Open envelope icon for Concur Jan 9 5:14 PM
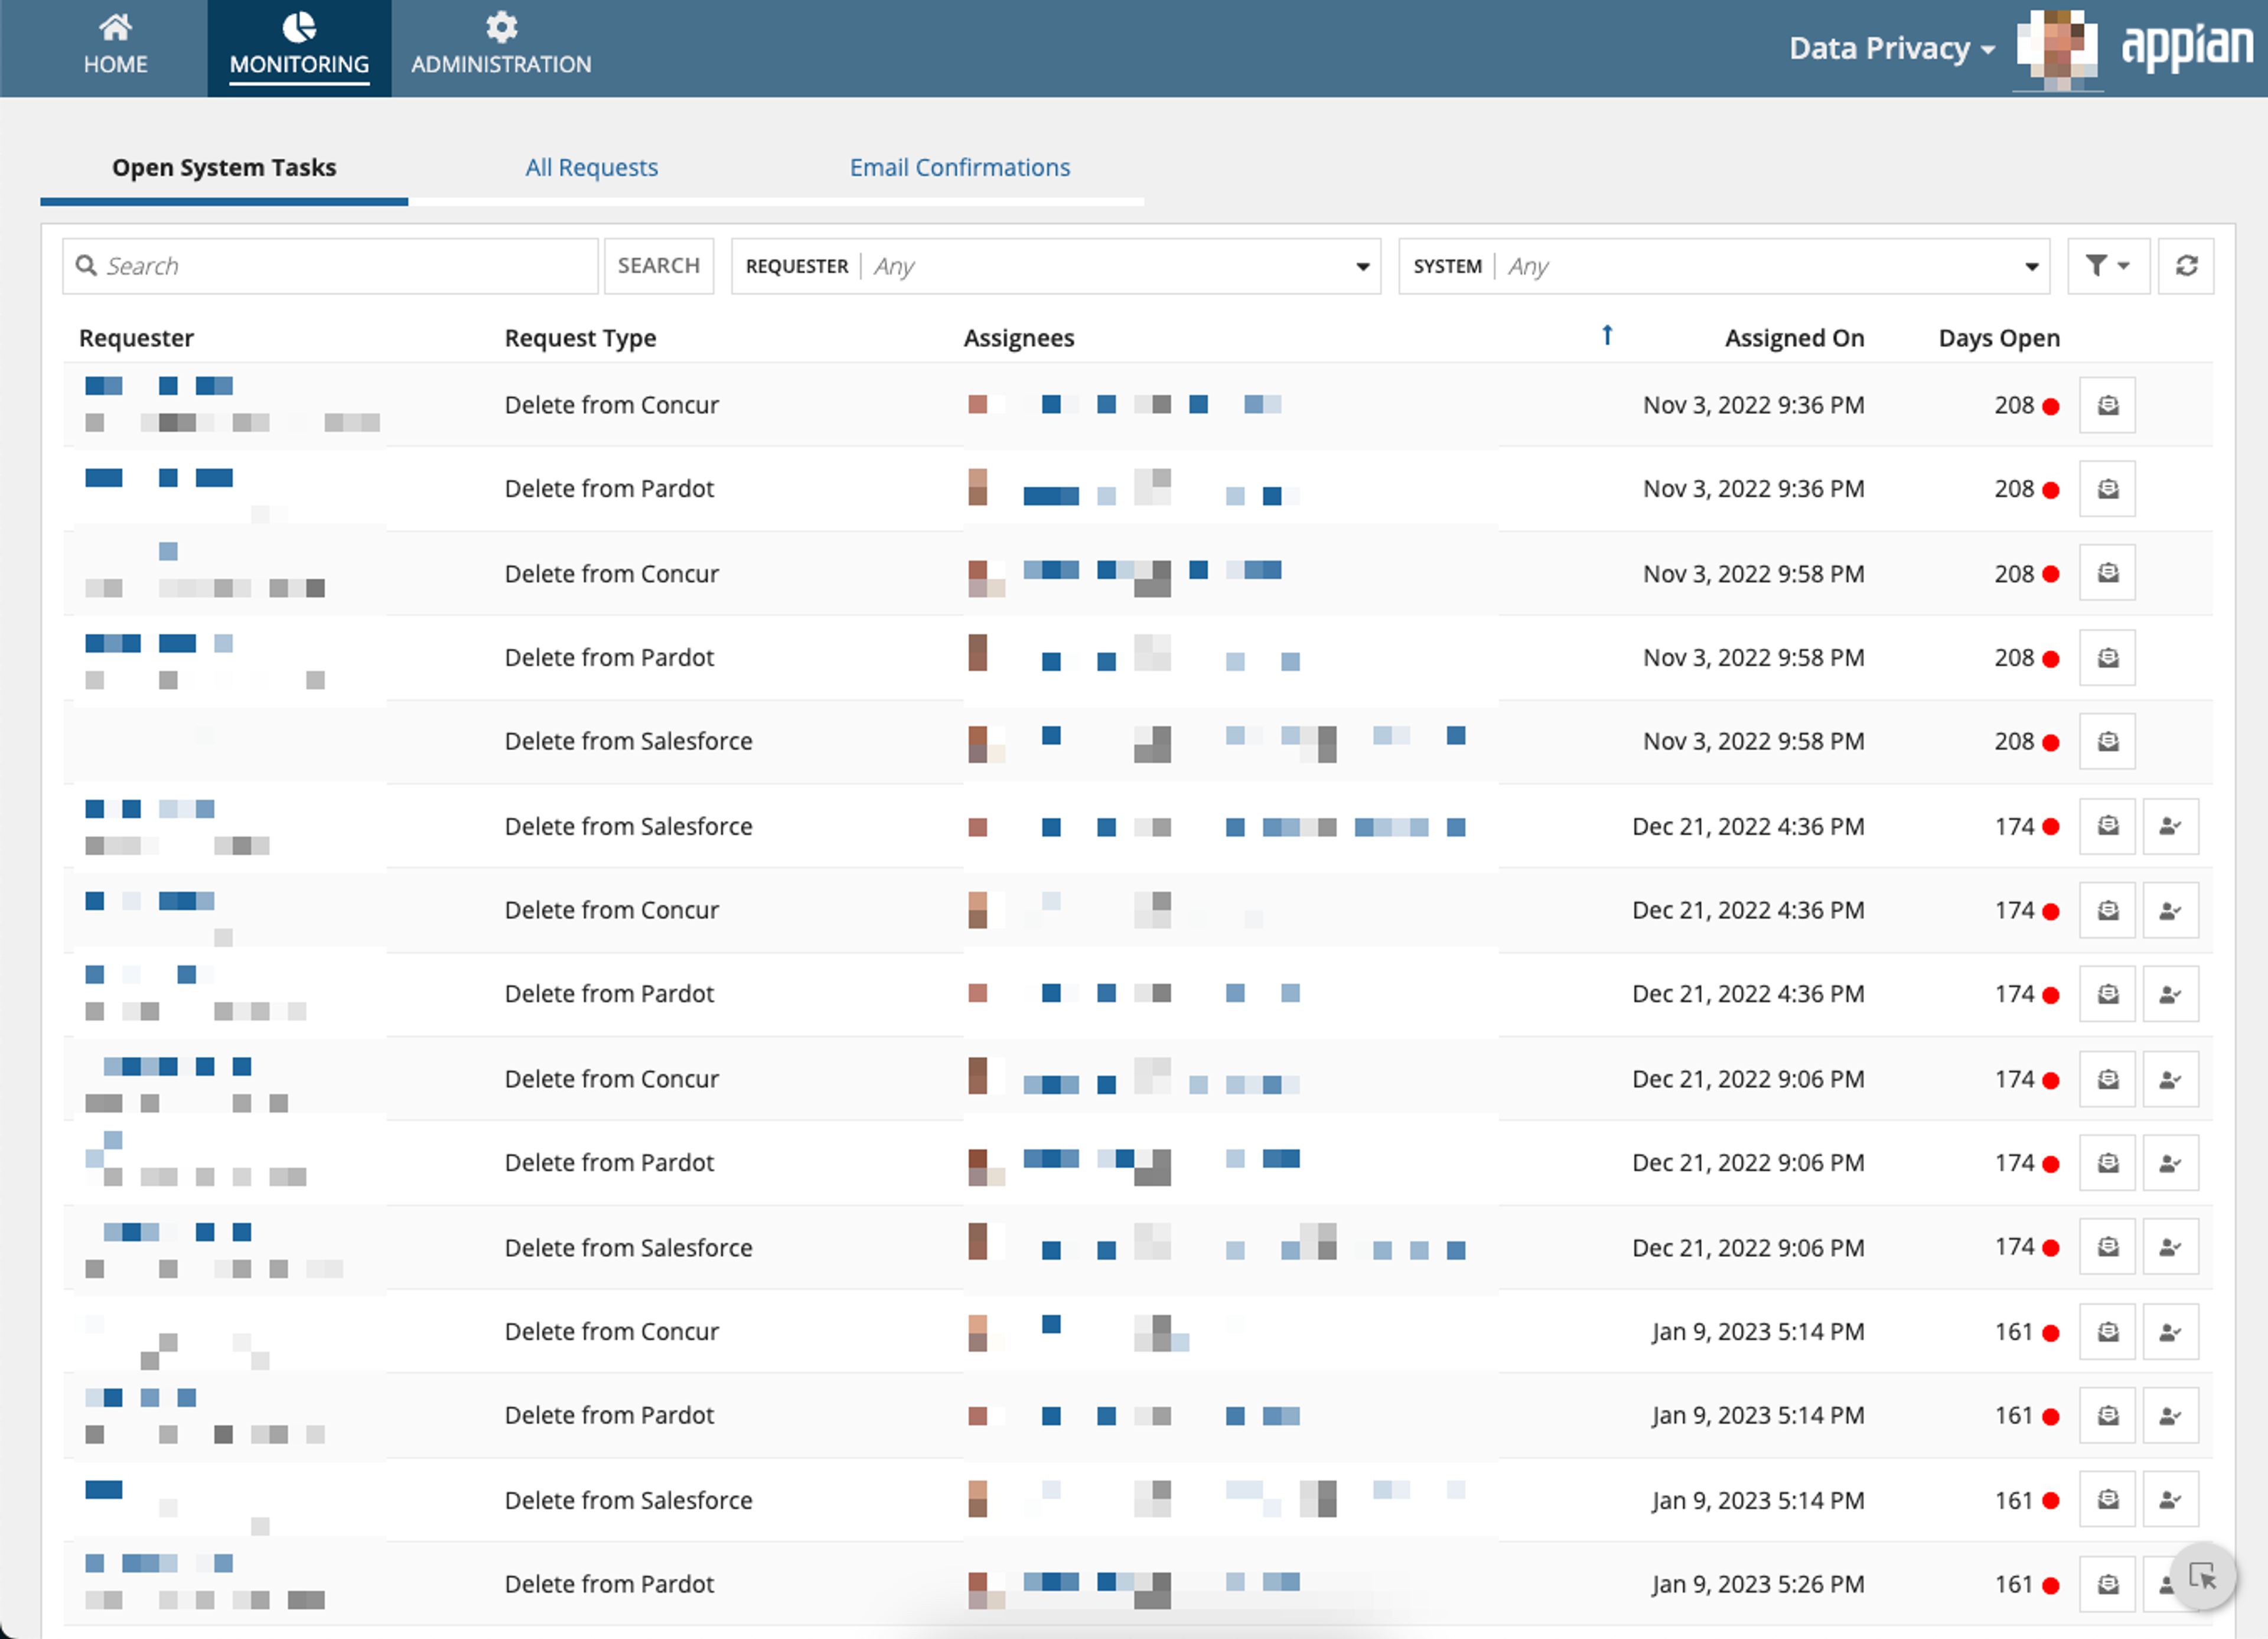 click(x=2107, y=1332)
